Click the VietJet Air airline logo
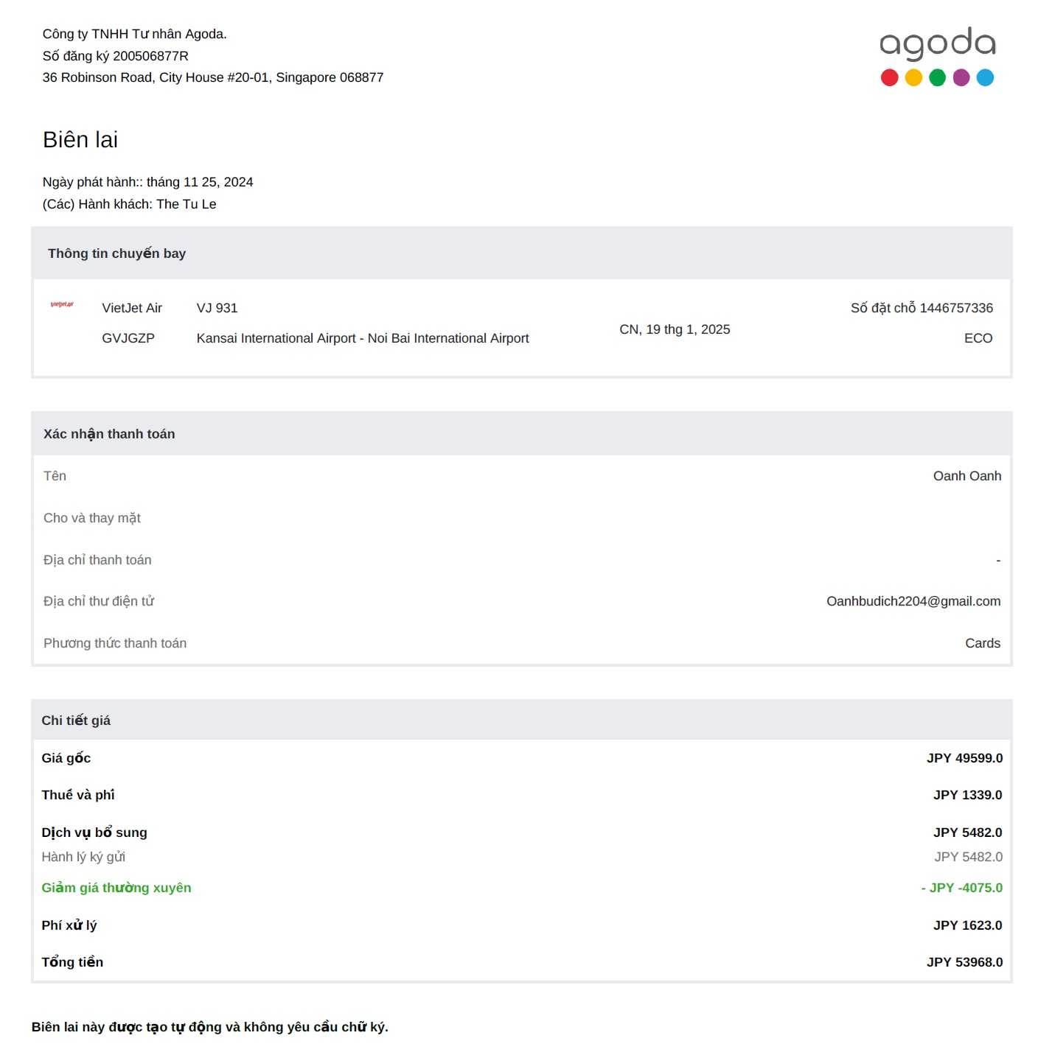Screen dimensions: 1038x1055 62,304
